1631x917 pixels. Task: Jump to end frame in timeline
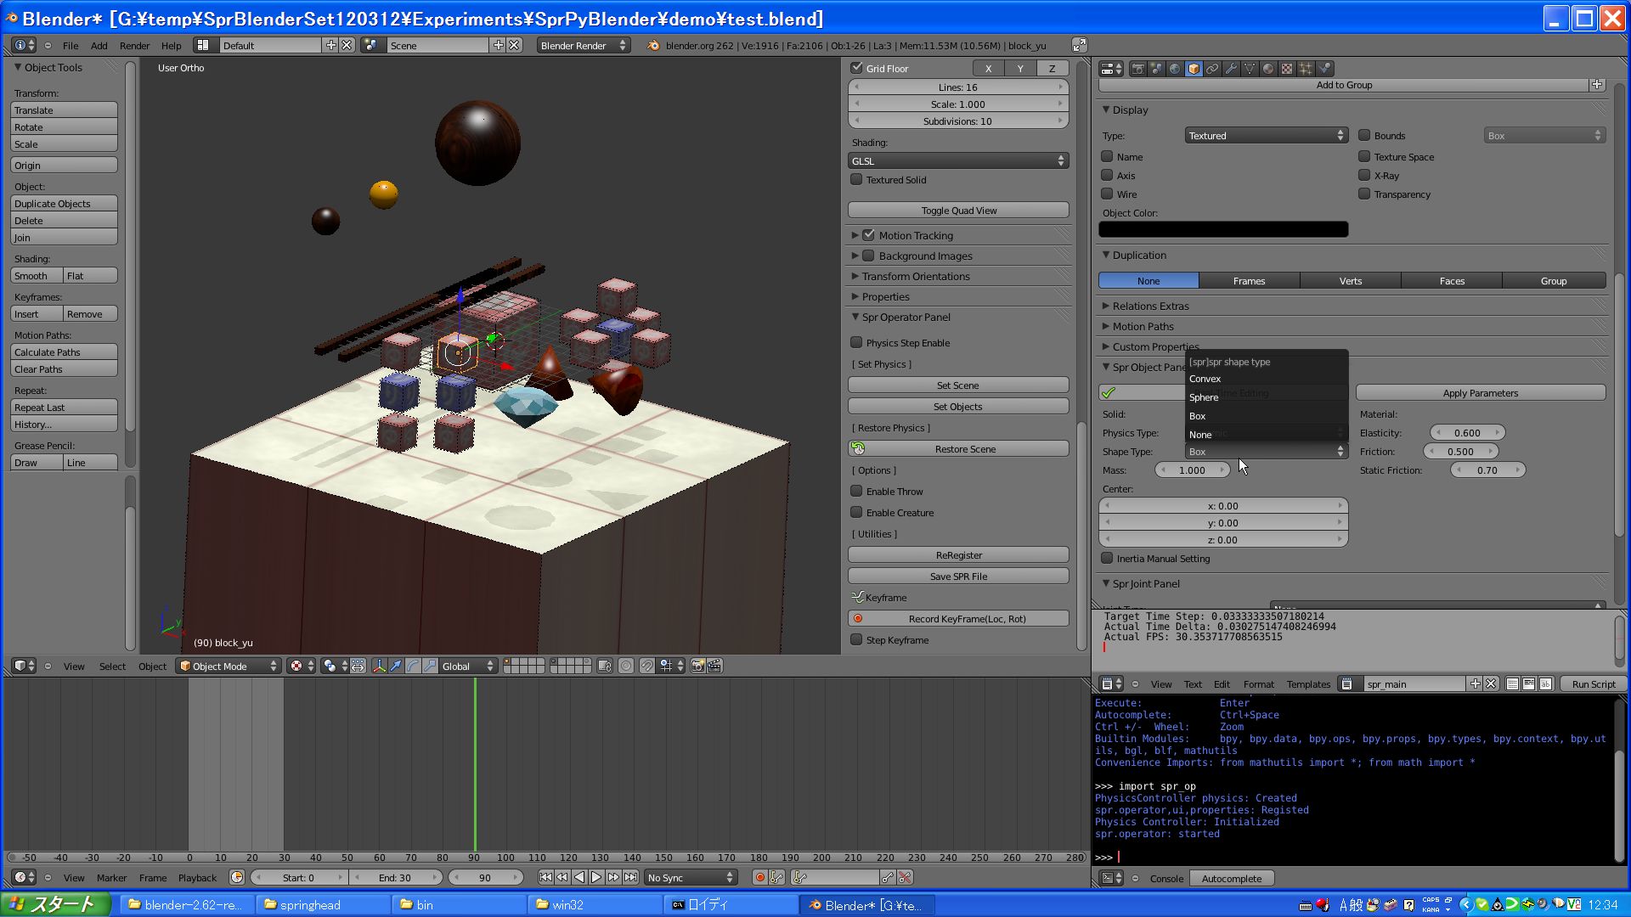click(x=630, y=877)
